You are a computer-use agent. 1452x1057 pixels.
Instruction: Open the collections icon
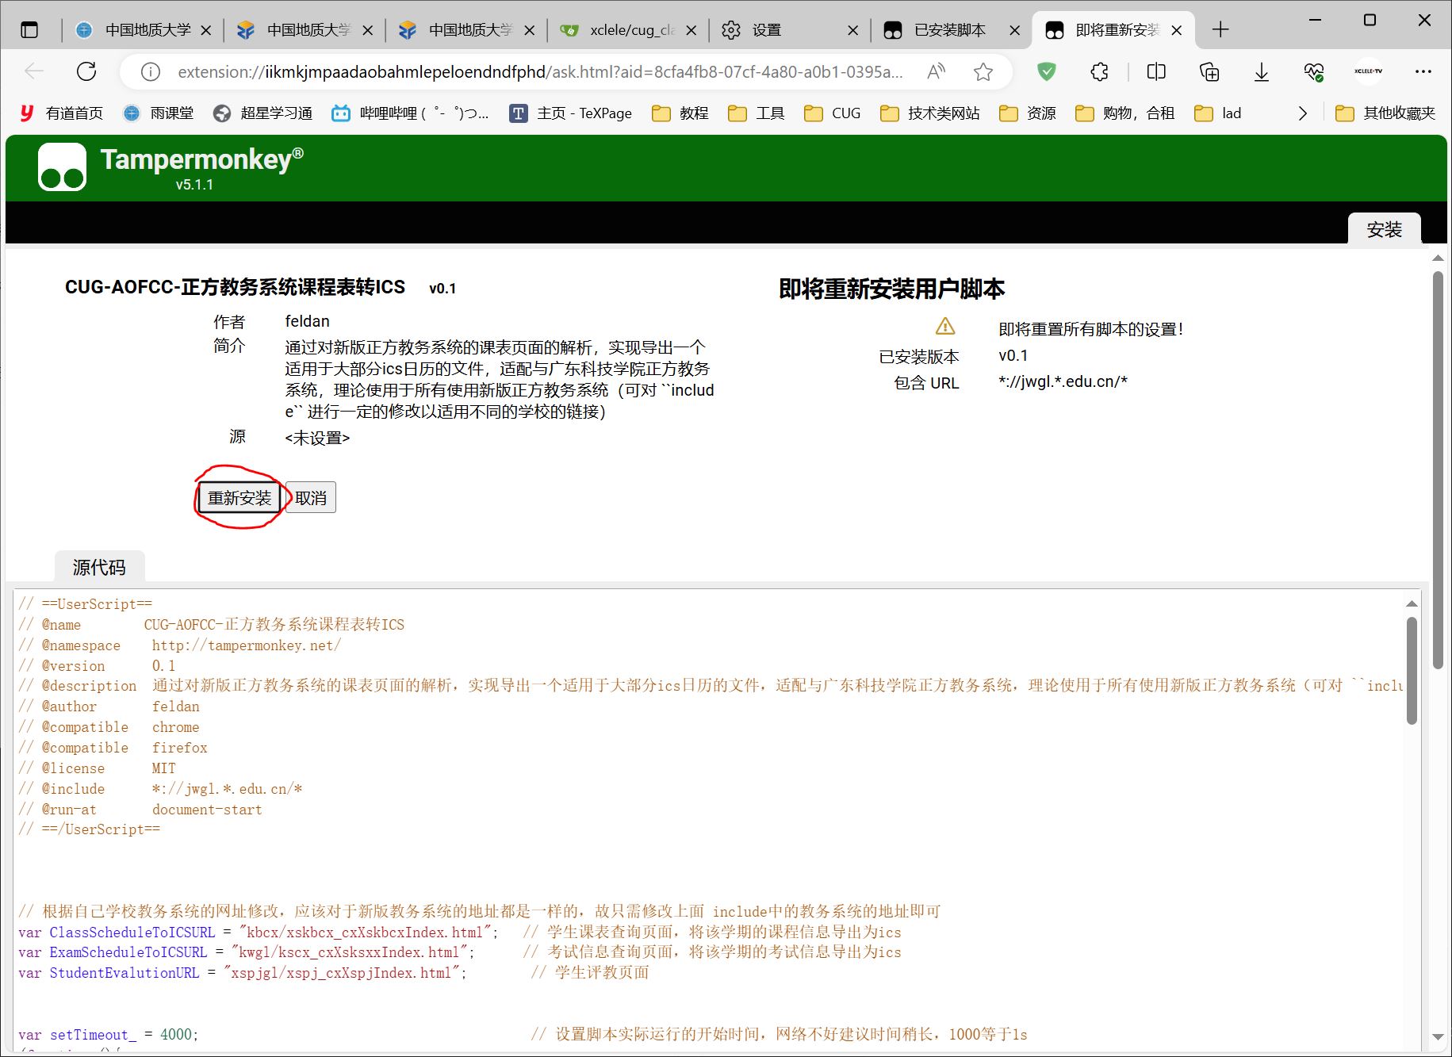[1209, 72]
